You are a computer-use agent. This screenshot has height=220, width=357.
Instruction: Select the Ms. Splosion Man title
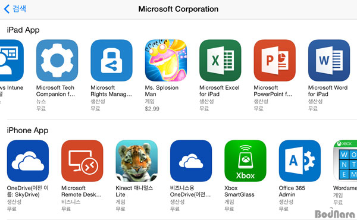click(162, 91)
